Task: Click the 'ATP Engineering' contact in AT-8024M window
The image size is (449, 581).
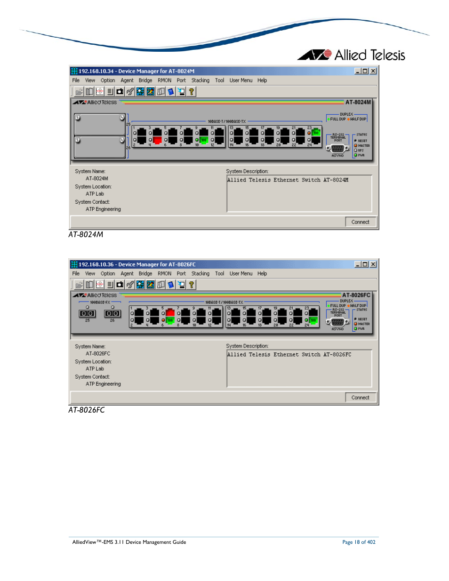Action: [103, 209]
